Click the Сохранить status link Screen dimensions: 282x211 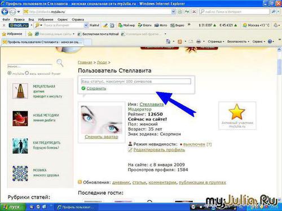click(96, 88)
